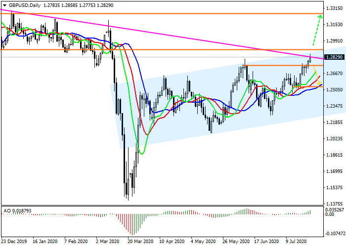This screenshot has width=346, height=247.
Task: Click the -0.107472 oscillator scale label
Action: [x=335, y=233]
